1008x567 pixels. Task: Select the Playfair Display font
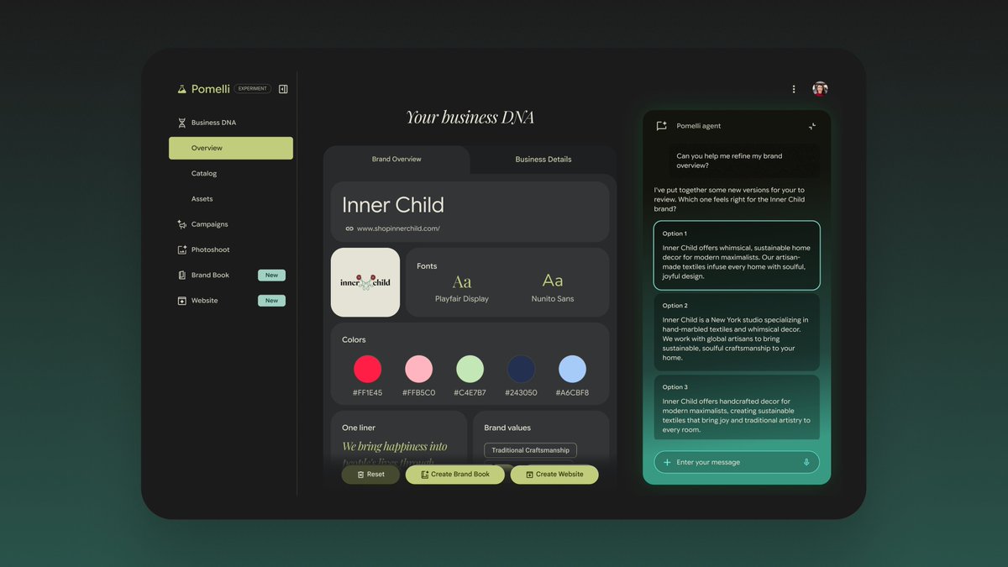pyautogui.click(x=461, y=287)
